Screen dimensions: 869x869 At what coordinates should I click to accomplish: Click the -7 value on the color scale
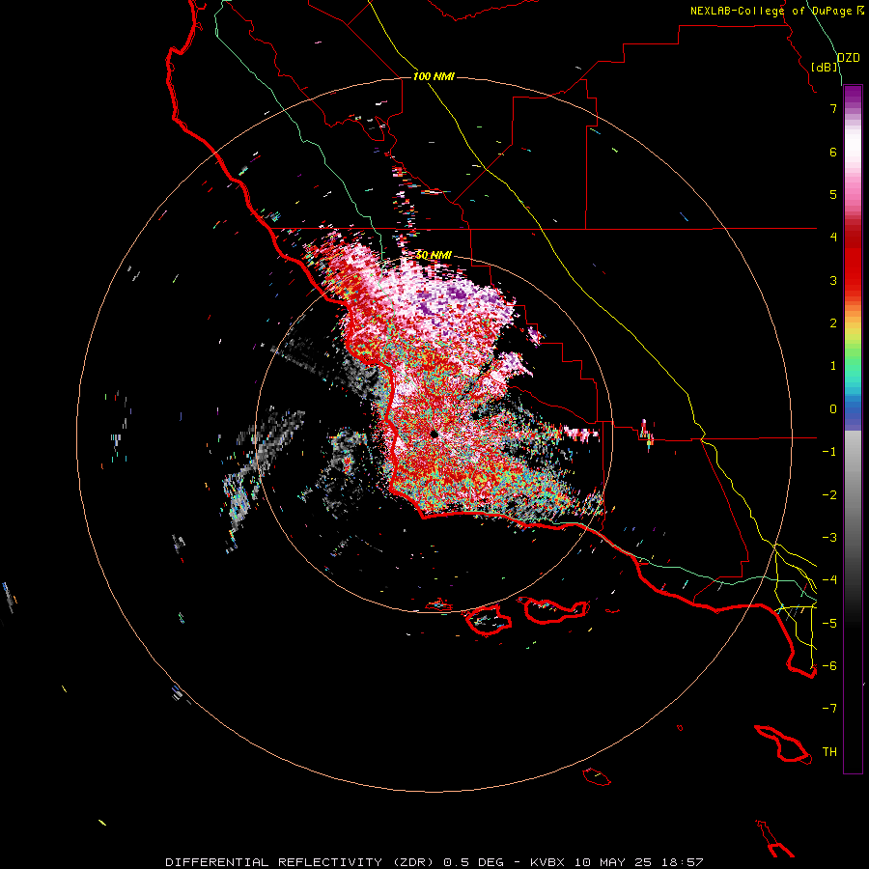(x=829, y=709)
